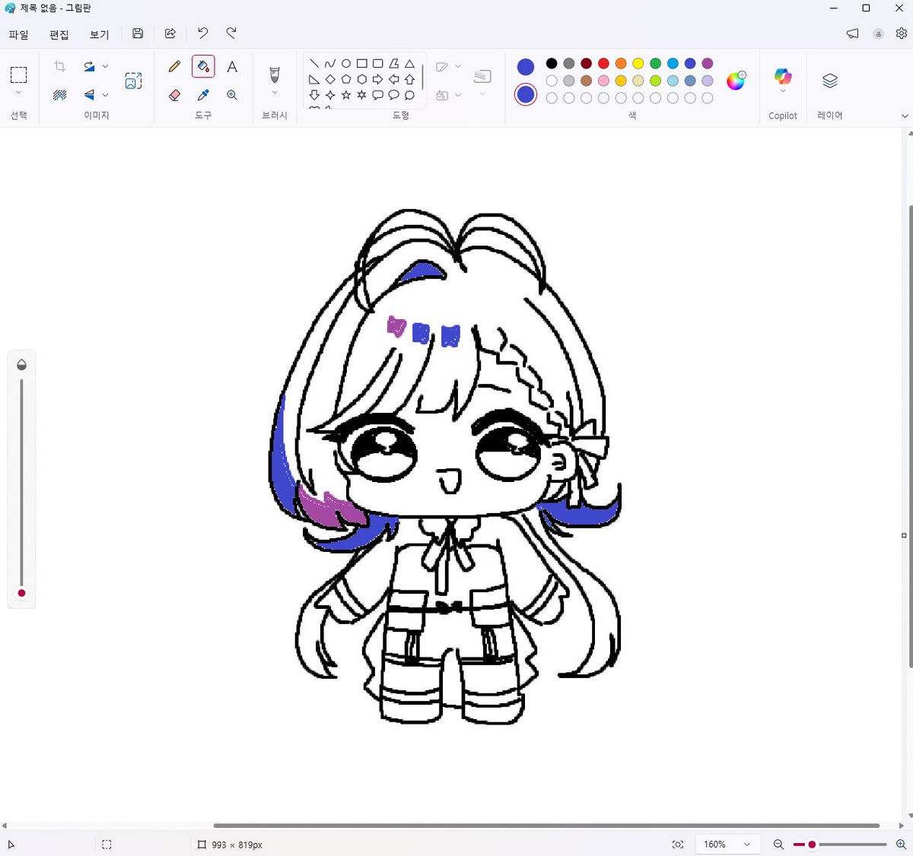This screenshot has height=856, width=913.
Task: Open the 보기 menu
Action: (100, 34)
